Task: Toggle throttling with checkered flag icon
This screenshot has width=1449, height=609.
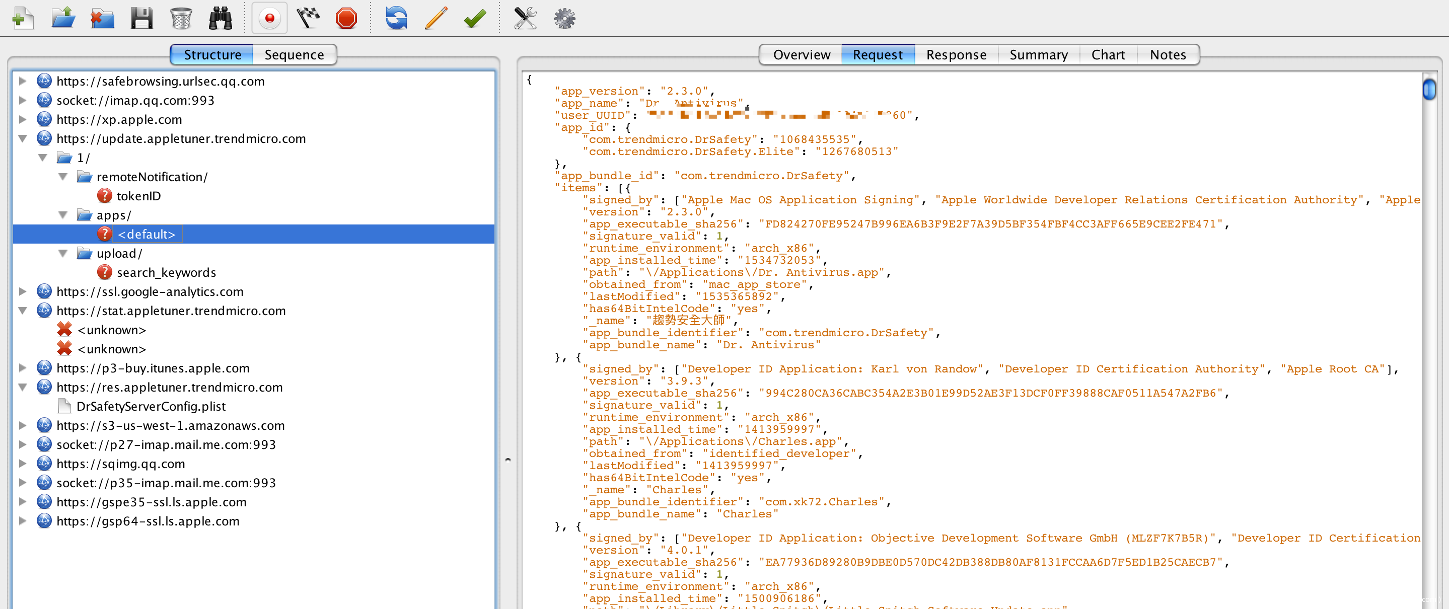Action: [x=308, y=19]
